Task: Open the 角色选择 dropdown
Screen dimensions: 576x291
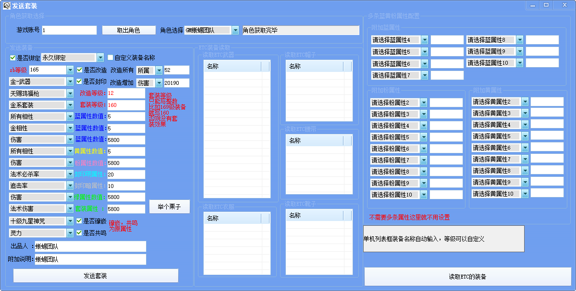Action: (x=235, y=30)
